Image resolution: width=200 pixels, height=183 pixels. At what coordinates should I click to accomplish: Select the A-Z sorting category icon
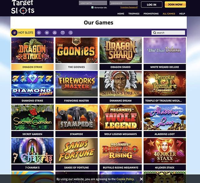click(70, 33)
